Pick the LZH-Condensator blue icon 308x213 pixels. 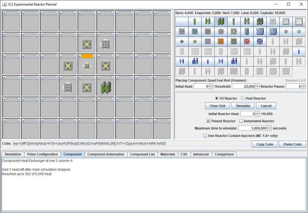tap(260, 41)
